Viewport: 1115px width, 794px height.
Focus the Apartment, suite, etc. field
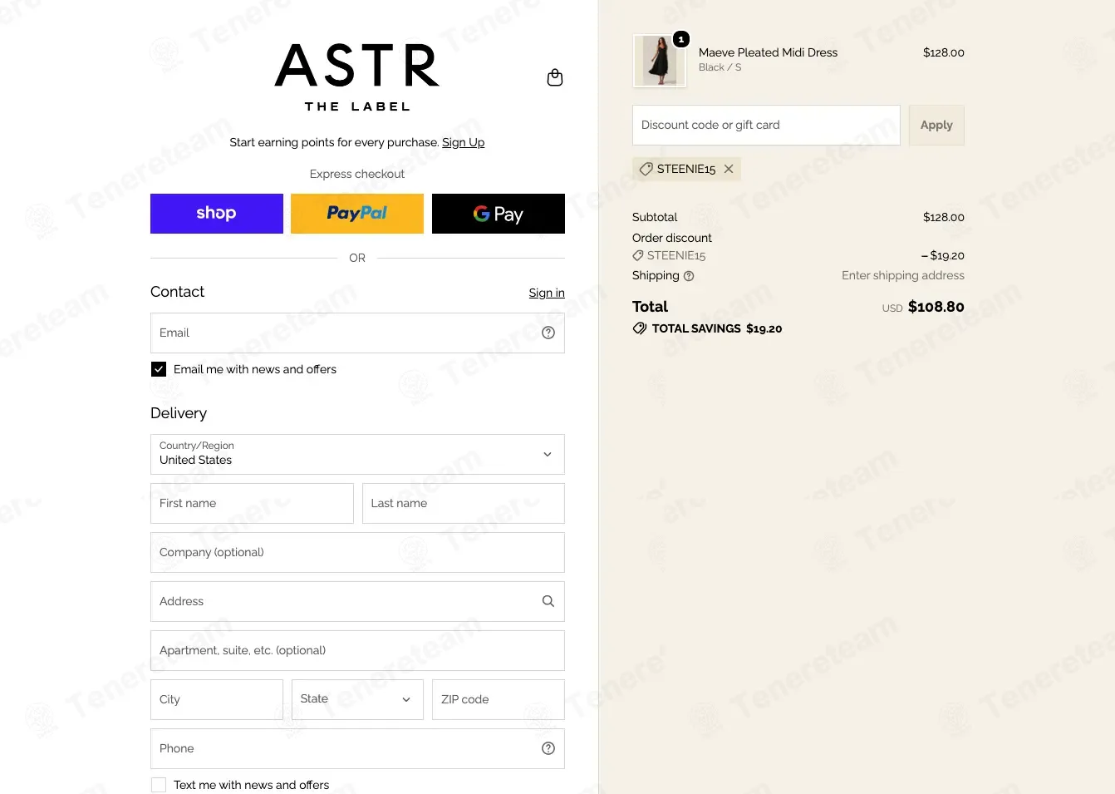click(x=357, y=650)
